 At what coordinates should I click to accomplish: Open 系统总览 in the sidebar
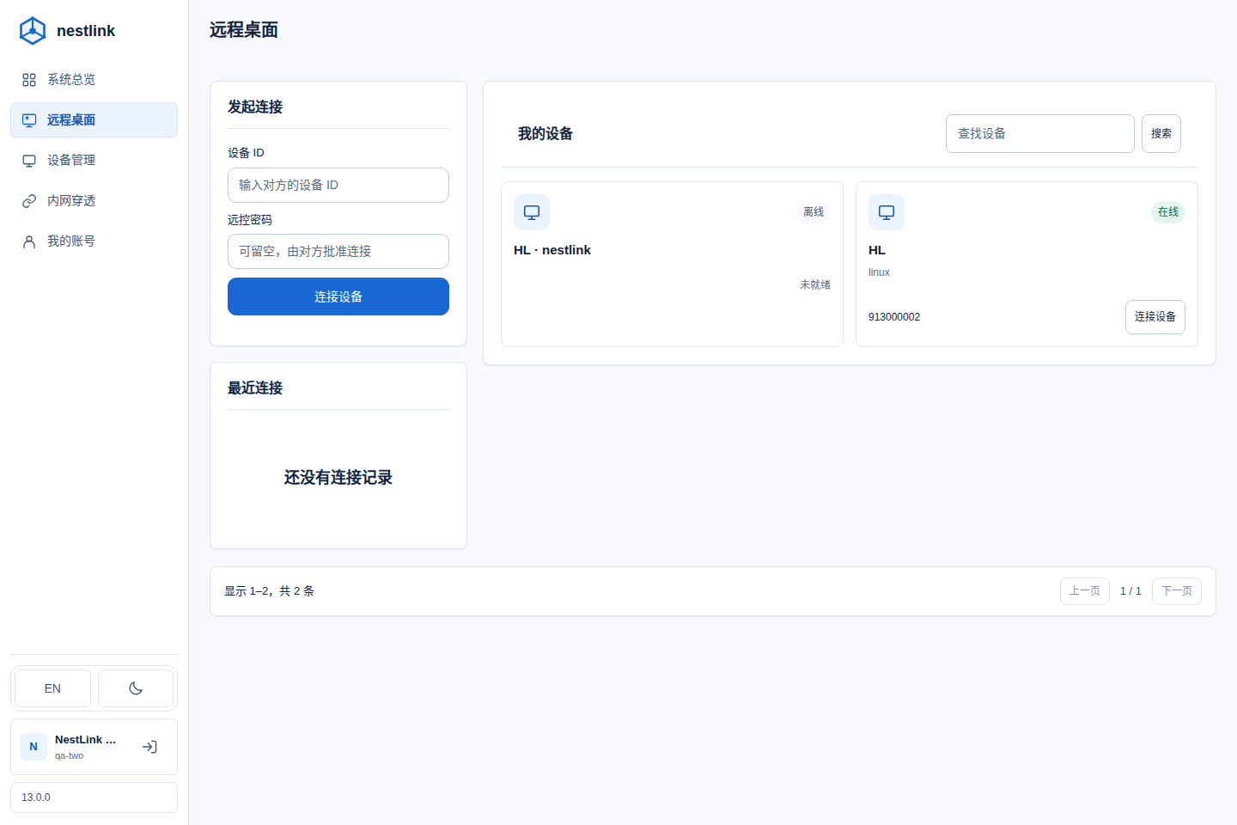(94, 80)
